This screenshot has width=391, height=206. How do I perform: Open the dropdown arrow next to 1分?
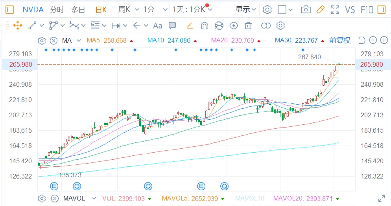pos(165,10)
